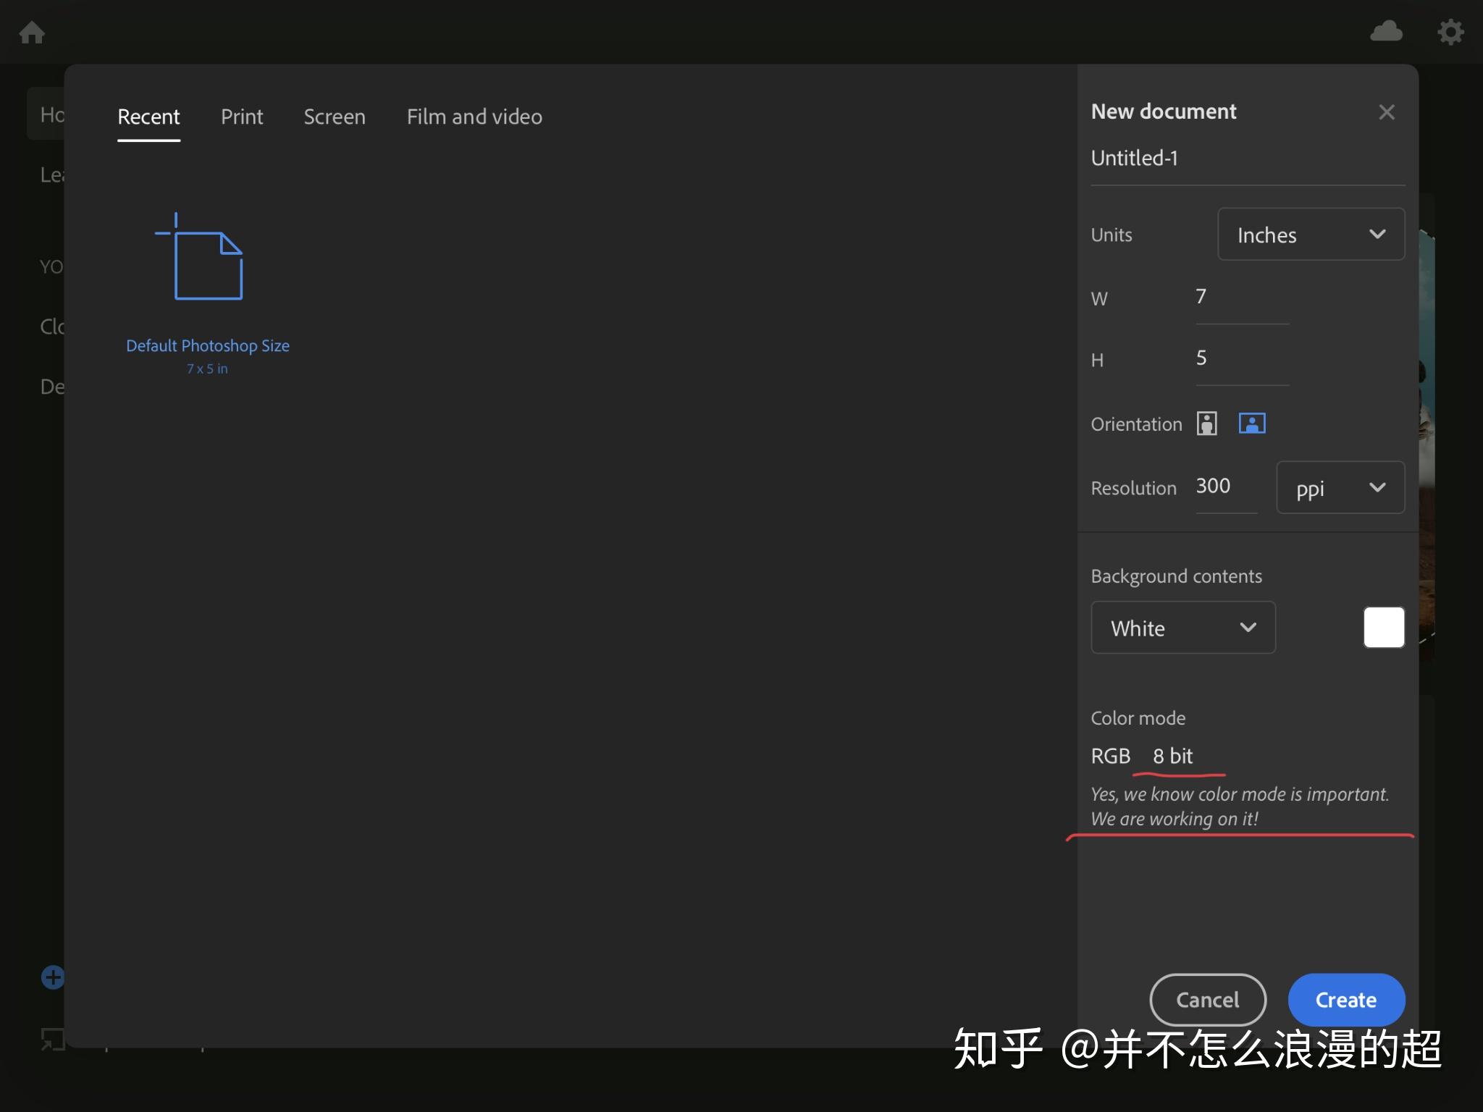Open the white background color swatch
The width and height of the screenshot is (1483, 1112).
(x=1384, y=628)
